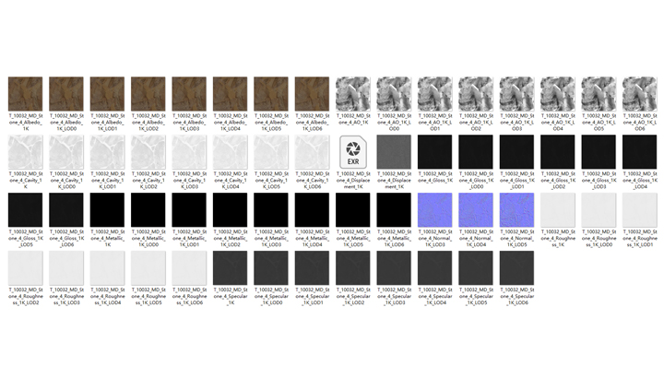This screenshot has width=664, height=378.
Task: Select the Gloss_1K_LOD0 thumbnail
Action: click(476, 151)
